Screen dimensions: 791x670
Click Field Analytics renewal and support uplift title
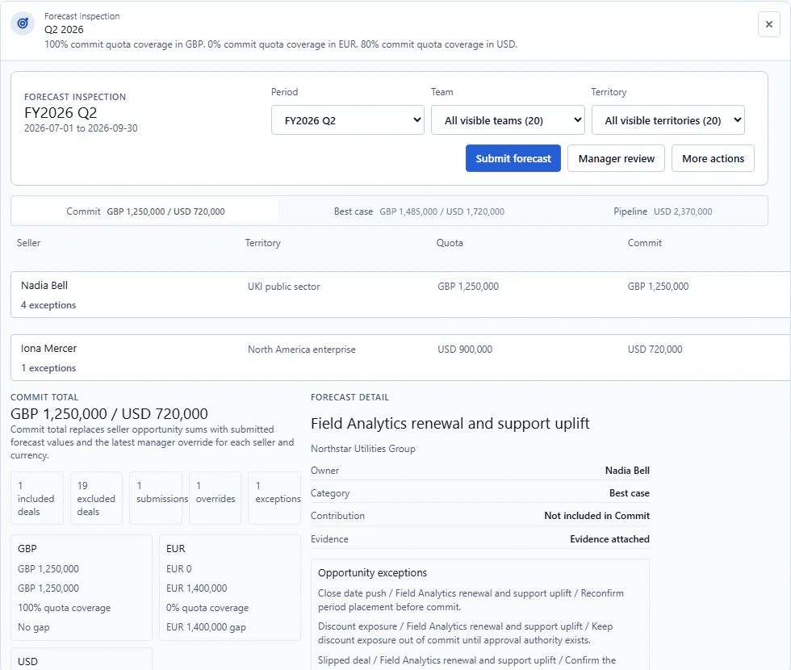(x=450, y=423)
